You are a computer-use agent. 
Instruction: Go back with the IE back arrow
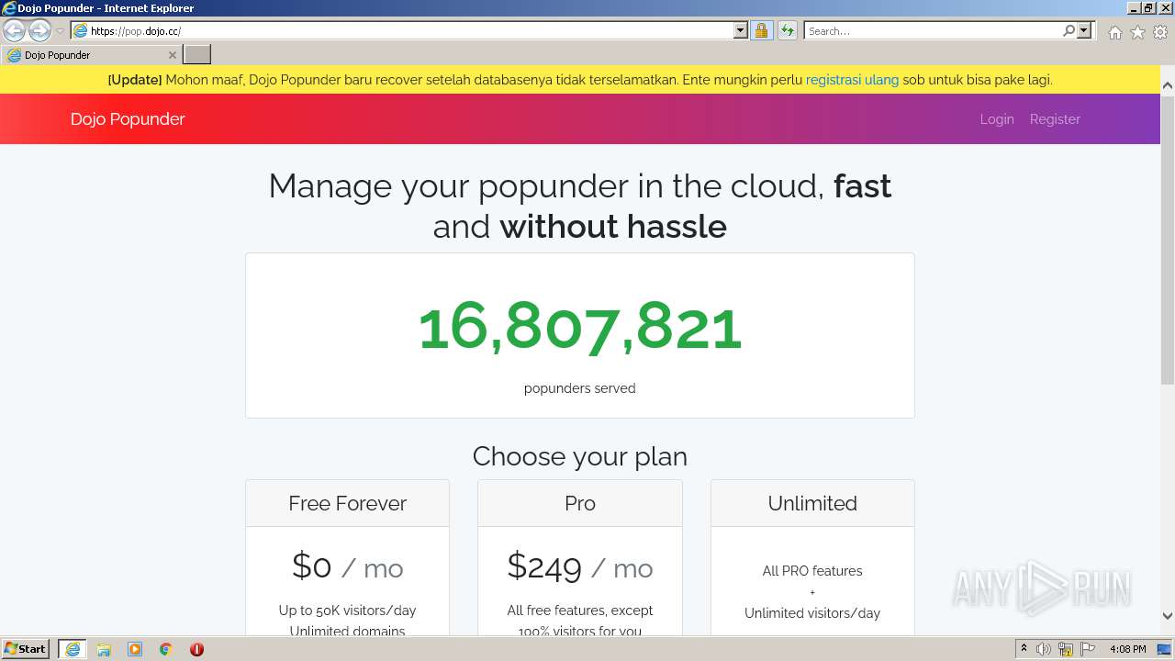coord(14,30)
